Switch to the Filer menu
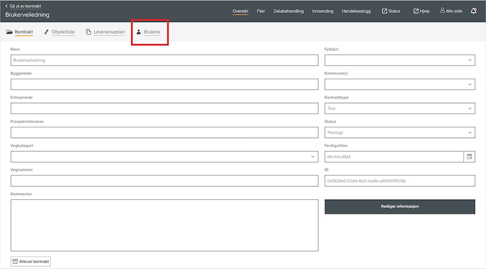This screenshot has width=486, height=269. click(x=261, y=11)
